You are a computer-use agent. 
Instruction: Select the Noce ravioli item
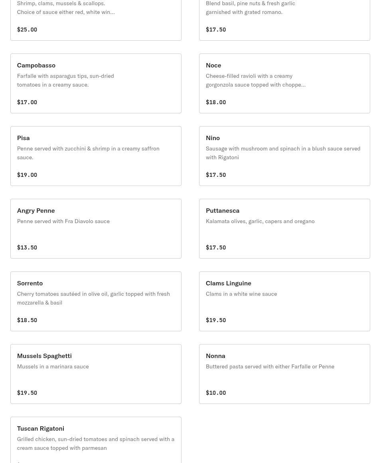click(x=284, y=83)
